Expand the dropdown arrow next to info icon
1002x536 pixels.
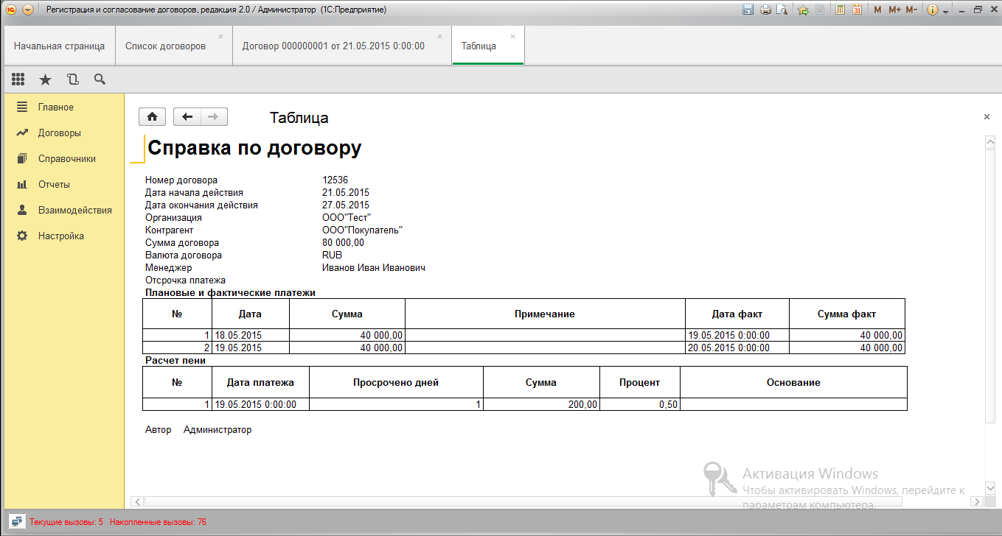click(x=944, y=10)
